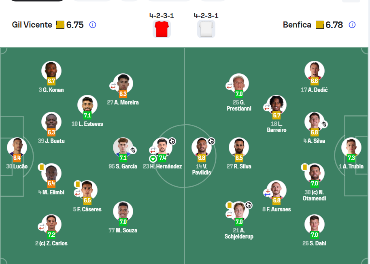This screenshot has width=370, height=264.
Task: Click Benfica's white jersey icon
Action: pyautogui.click(x=206, y=29)
